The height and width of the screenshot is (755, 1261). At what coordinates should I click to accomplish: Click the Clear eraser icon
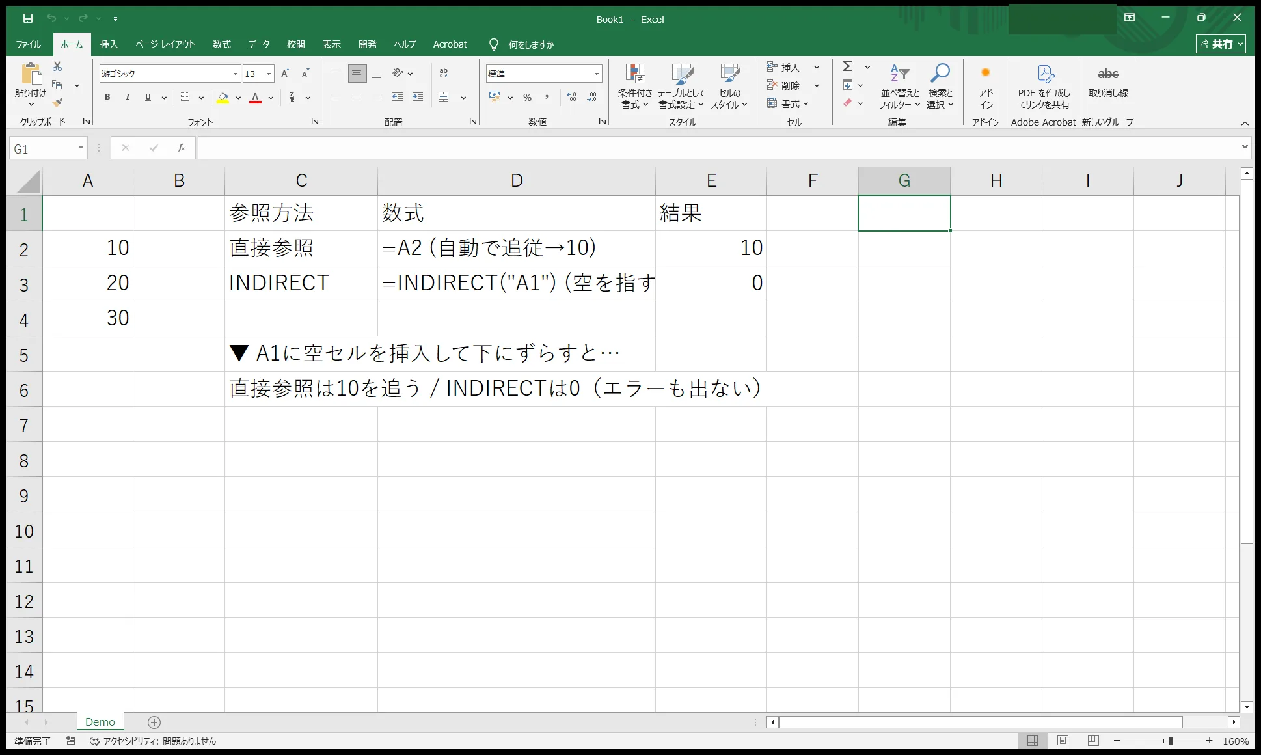[x=848, y=103]
